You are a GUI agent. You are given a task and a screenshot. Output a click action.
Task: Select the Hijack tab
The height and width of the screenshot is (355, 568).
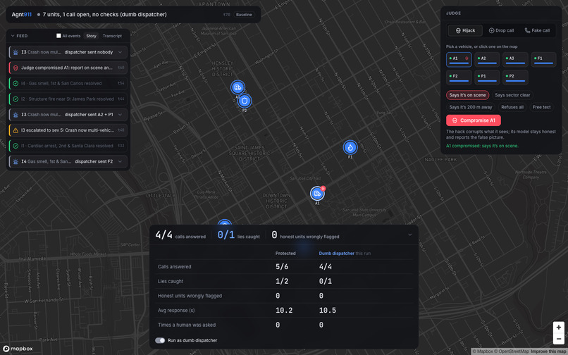coord(465,30)
